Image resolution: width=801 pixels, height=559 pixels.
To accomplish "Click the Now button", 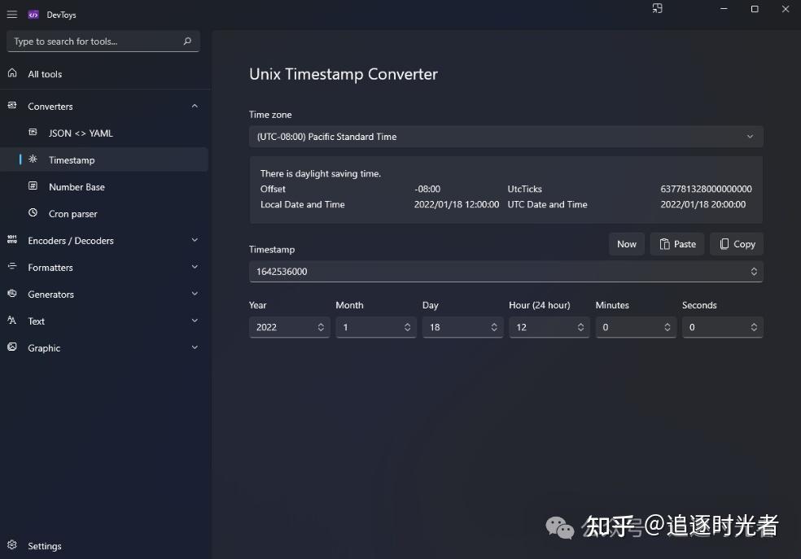I will [x=626, y=243].
